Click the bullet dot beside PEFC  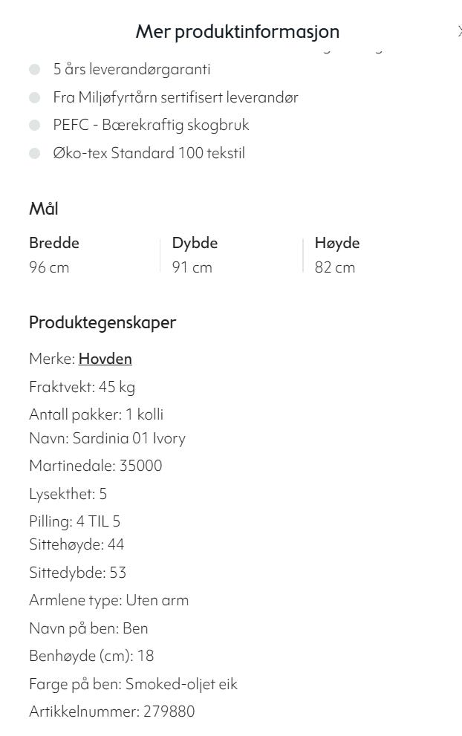point(34,126)
